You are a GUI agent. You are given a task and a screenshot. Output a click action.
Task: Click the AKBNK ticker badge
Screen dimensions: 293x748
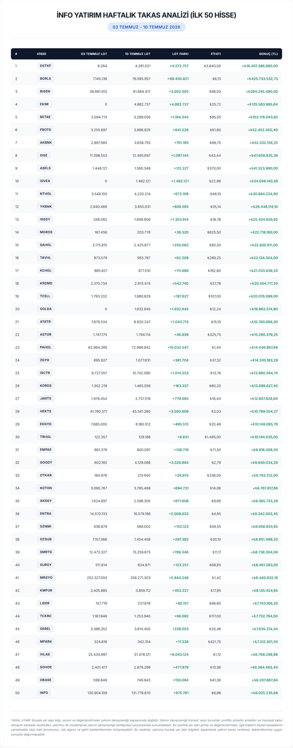tap(46, 143)
